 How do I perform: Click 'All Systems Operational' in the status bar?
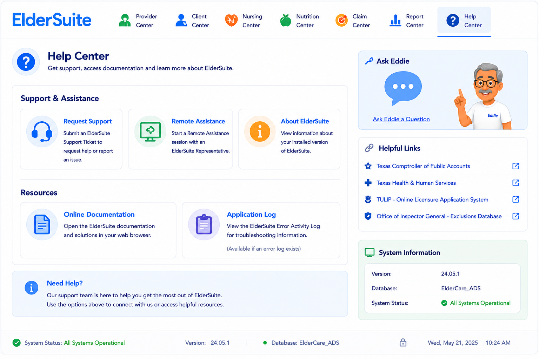94,343
